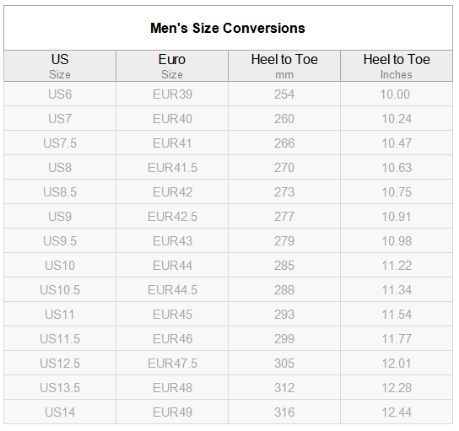Click the EUR40 cell

pos(172,119)
